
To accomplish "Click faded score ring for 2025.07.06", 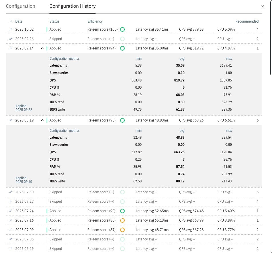I will click(122, 239).
